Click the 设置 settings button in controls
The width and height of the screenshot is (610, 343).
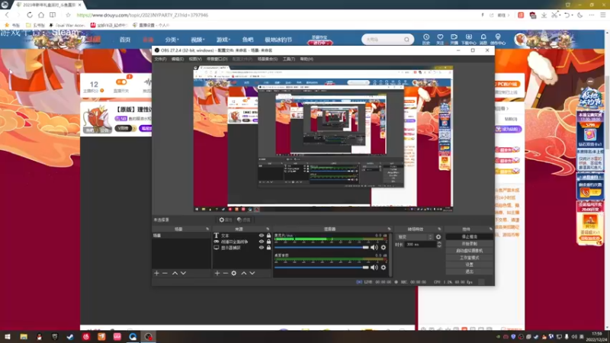[x=469, y=264]
